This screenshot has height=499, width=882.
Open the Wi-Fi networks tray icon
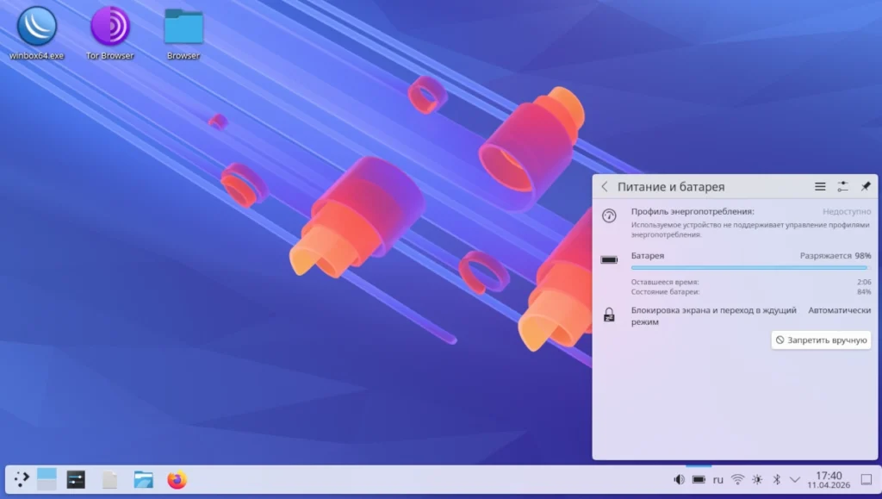(x=737, y=480)
